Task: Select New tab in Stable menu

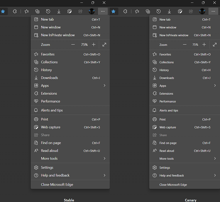Action: 70,19
